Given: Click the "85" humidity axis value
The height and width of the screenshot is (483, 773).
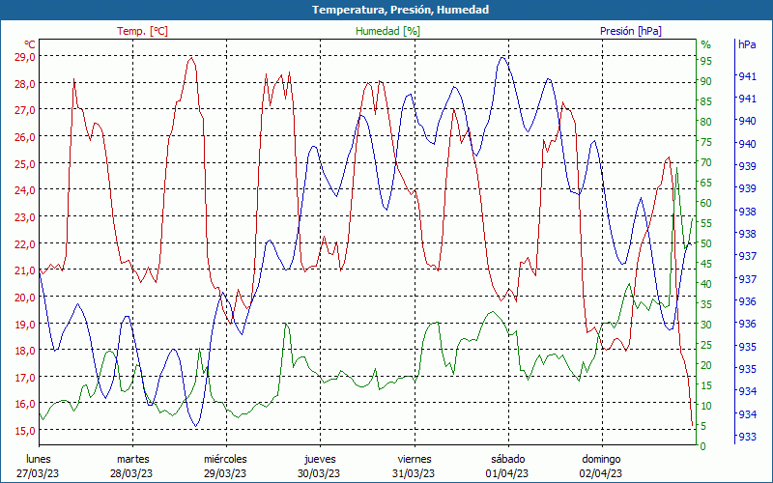Looking at the screenshot, I should (x=706, y=101).
